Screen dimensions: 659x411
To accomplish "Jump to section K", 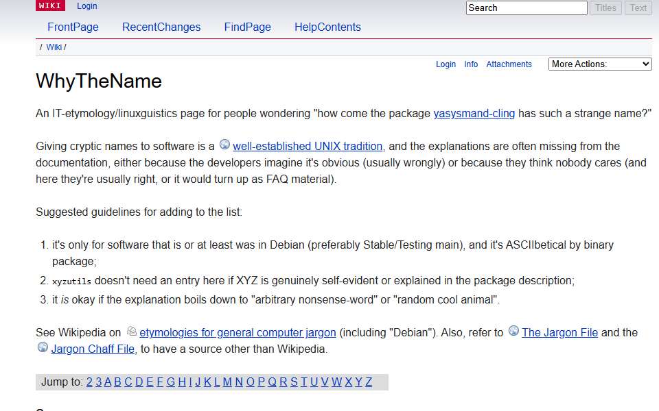I will (207, 382).
